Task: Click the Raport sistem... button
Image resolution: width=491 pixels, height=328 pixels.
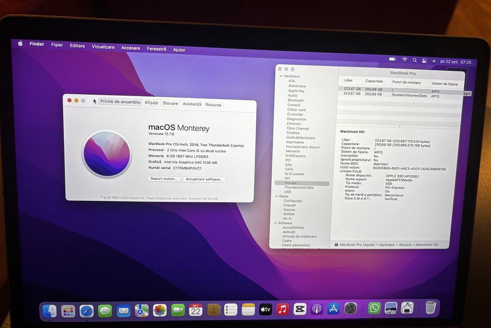Action: [x=164, y=179]
